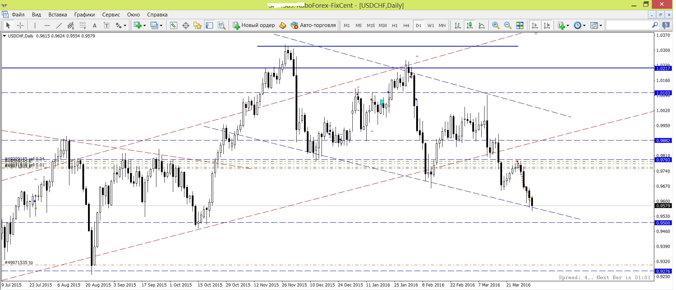Select the Cursor pointer tool
This screenshot has height=290, width=676.
pos(8,25)
